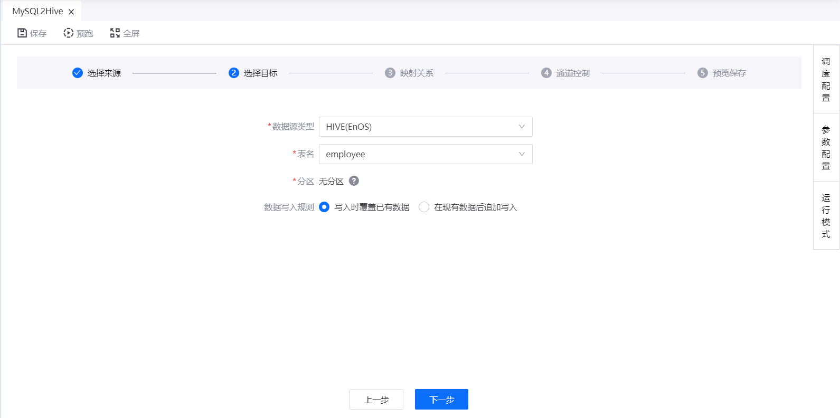
Task: Click the save (保存) disk icon
Action: point(22,33)
